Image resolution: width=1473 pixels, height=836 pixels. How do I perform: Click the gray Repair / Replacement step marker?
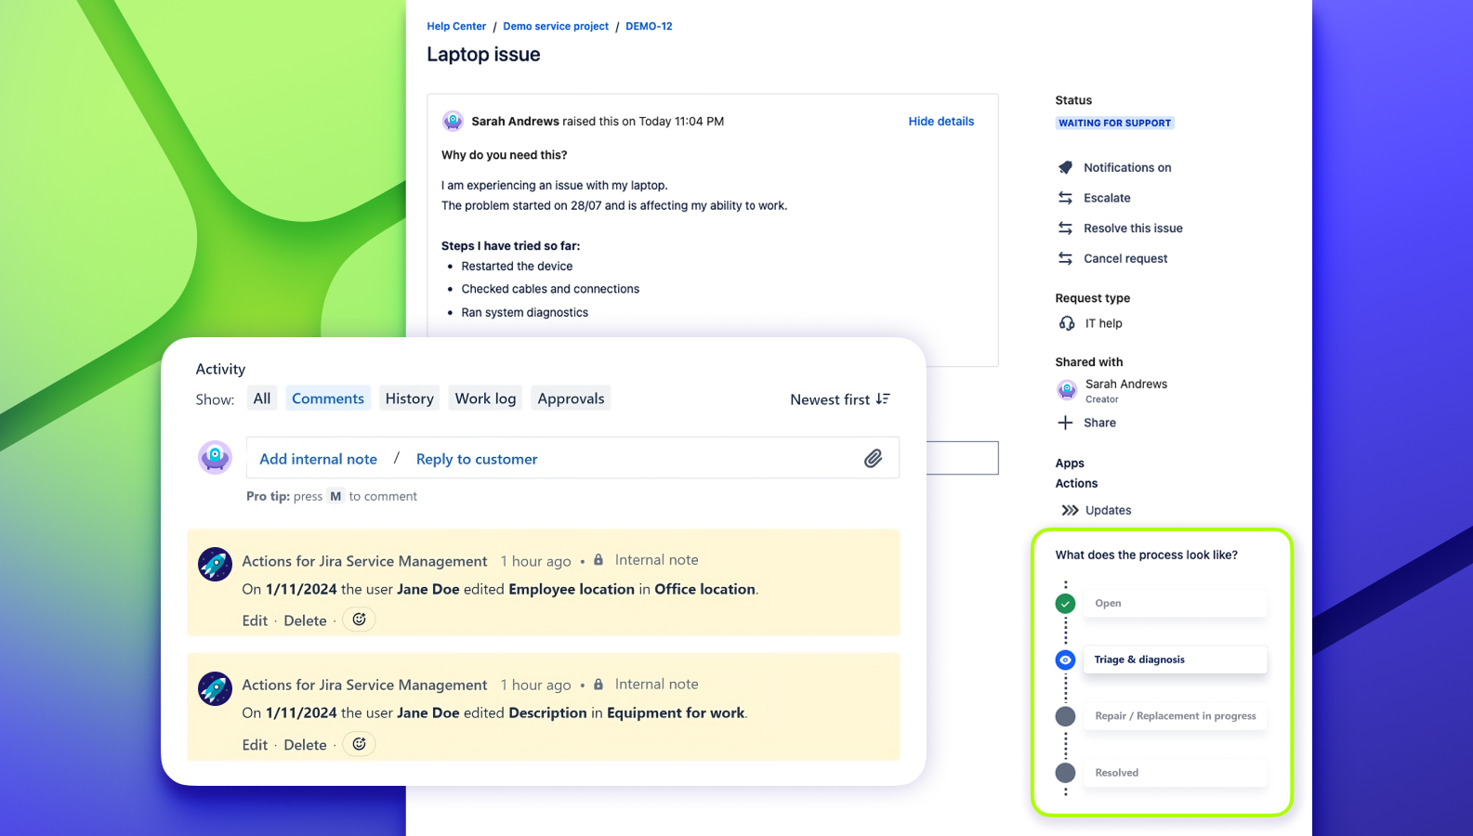coord(1065,716)
